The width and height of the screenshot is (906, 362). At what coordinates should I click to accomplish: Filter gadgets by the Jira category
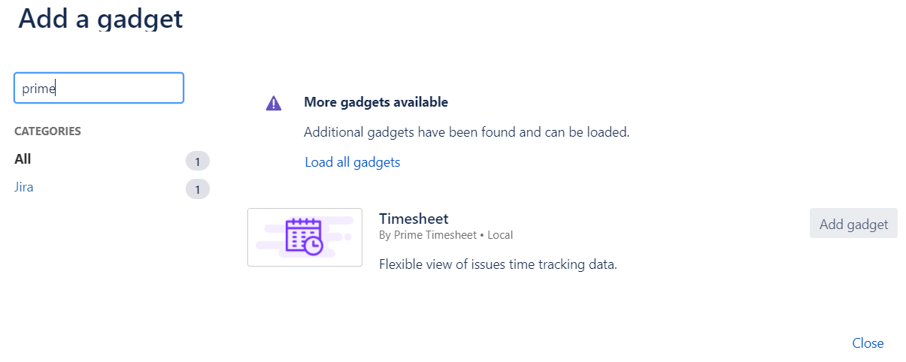24,187
